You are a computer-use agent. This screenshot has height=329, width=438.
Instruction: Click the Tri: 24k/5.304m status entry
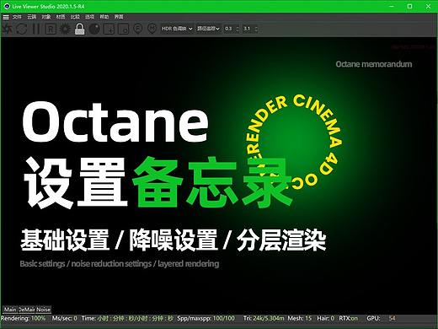264,319
